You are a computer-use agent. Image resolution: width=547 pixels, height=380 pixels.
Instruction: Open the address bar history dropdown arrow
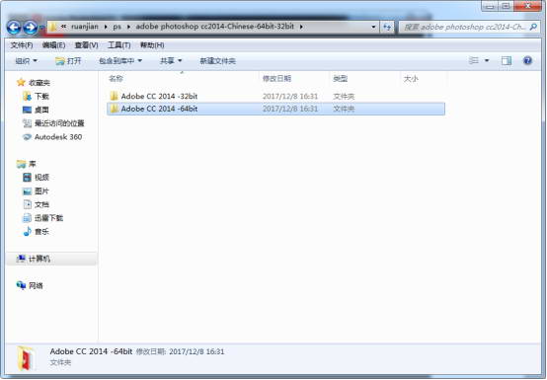click(373, 27)
